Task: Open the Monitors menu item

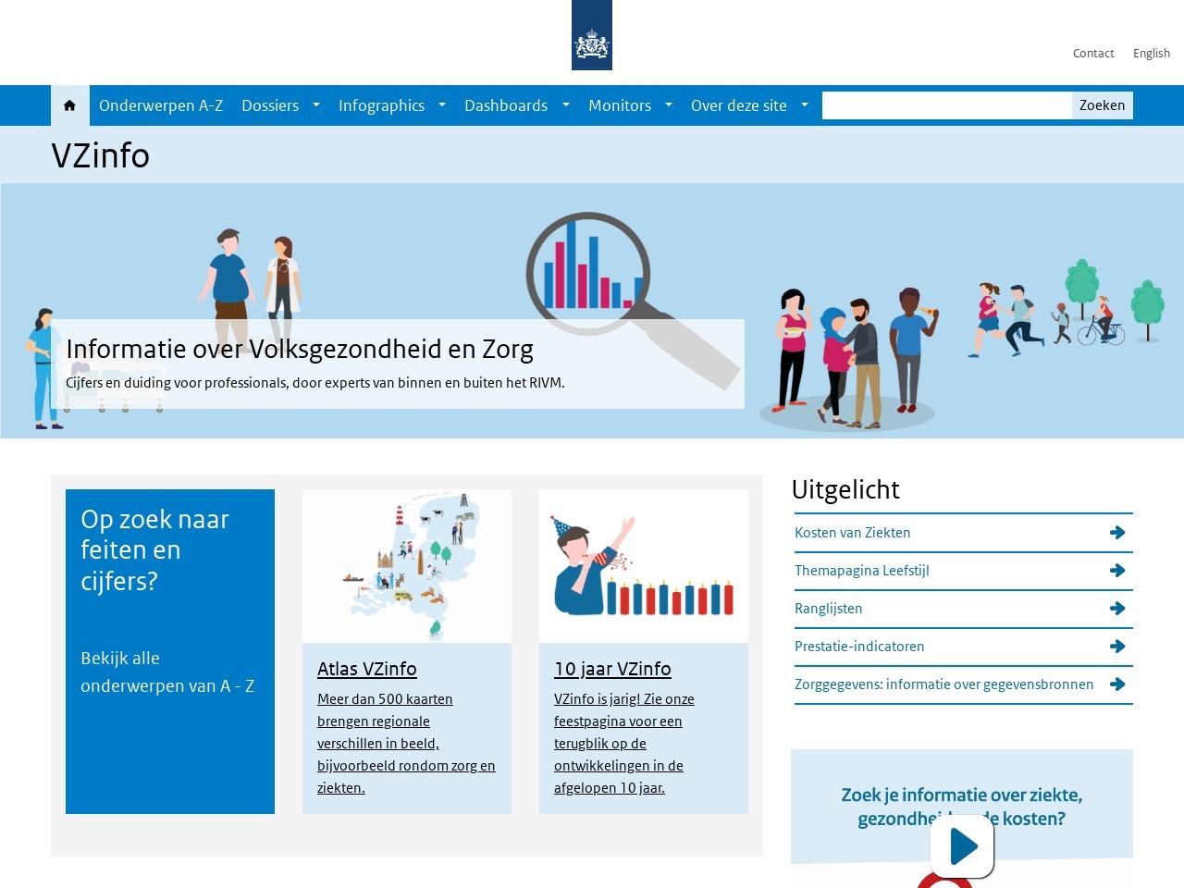Action: click(620, 105)
